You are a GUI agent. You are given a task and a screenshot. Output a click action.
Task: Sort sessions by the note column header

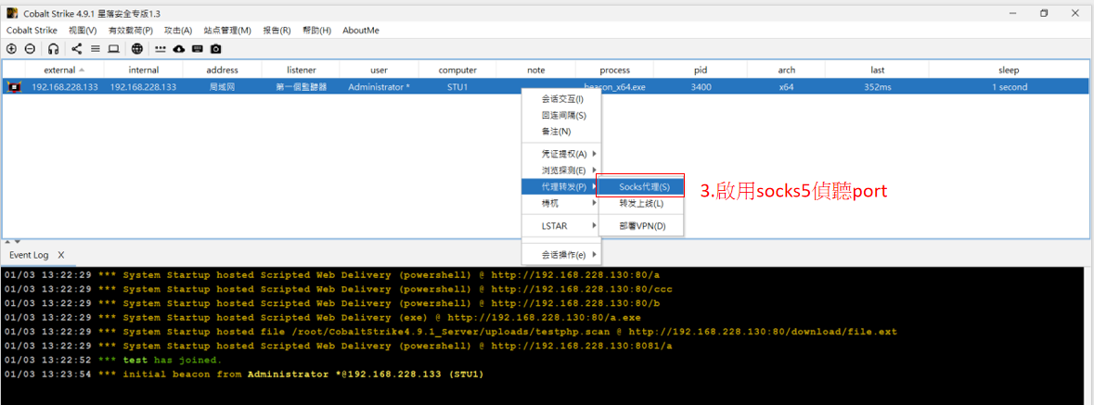click(x=535, y=70)
